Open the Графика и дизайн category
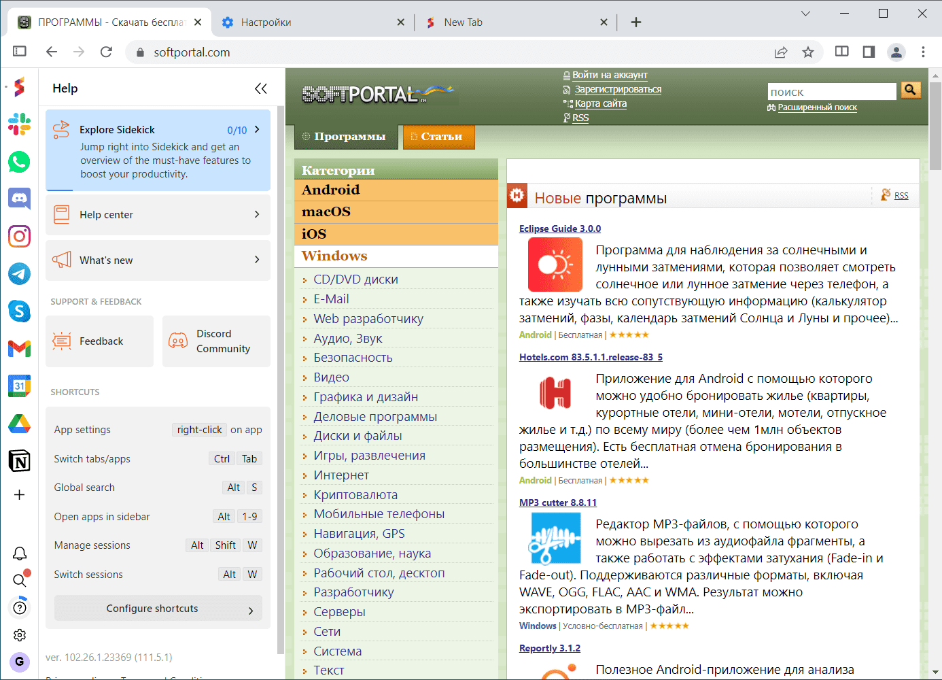The height and width of the screenshot is (680, 942). click(366, 397)
